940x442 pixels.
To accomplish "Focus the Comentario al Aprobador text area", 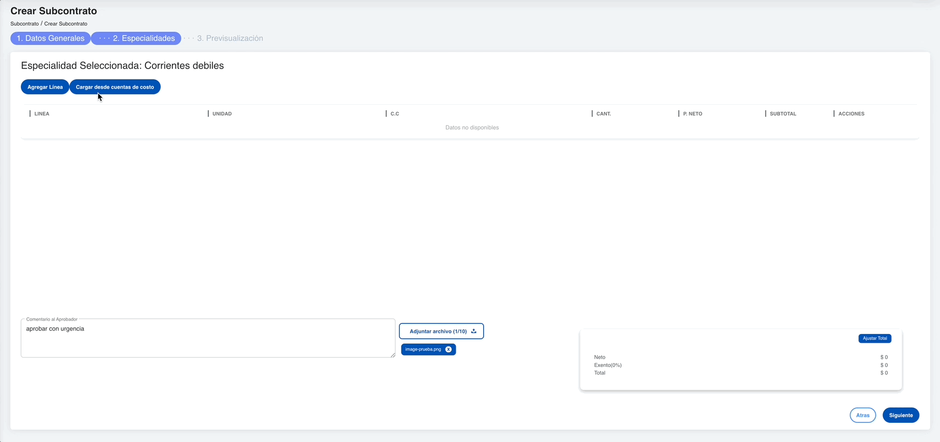I will click(x=208, y=338).
